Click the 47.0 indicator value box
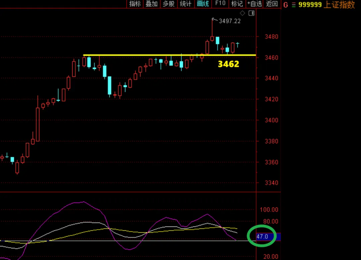 268,237
